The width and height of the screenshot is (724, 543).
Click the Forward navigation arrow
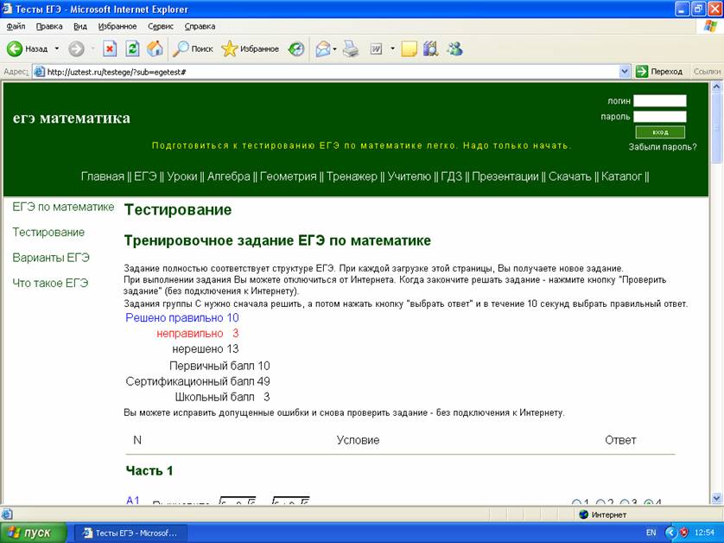point(76,48)
